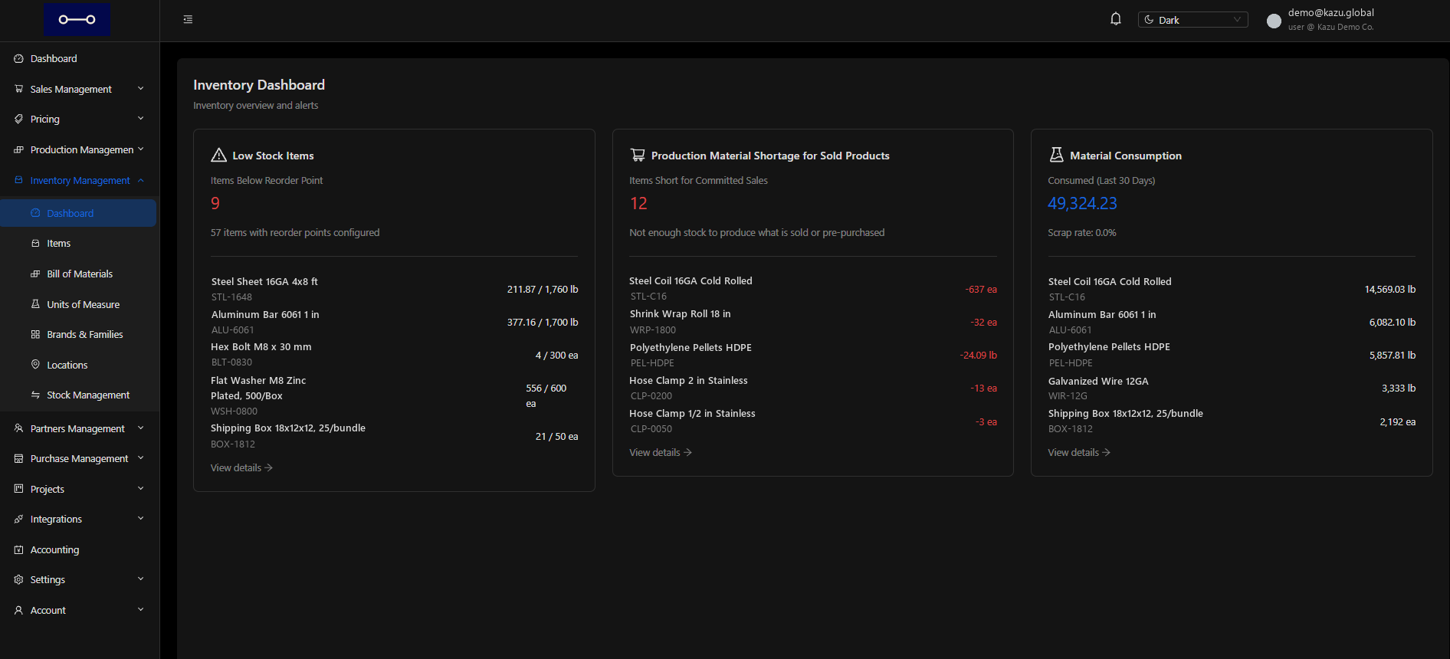View details of Material Consumption
Image resolution: width=1450 pixels, height=659 pixels.
(1079, 452)
